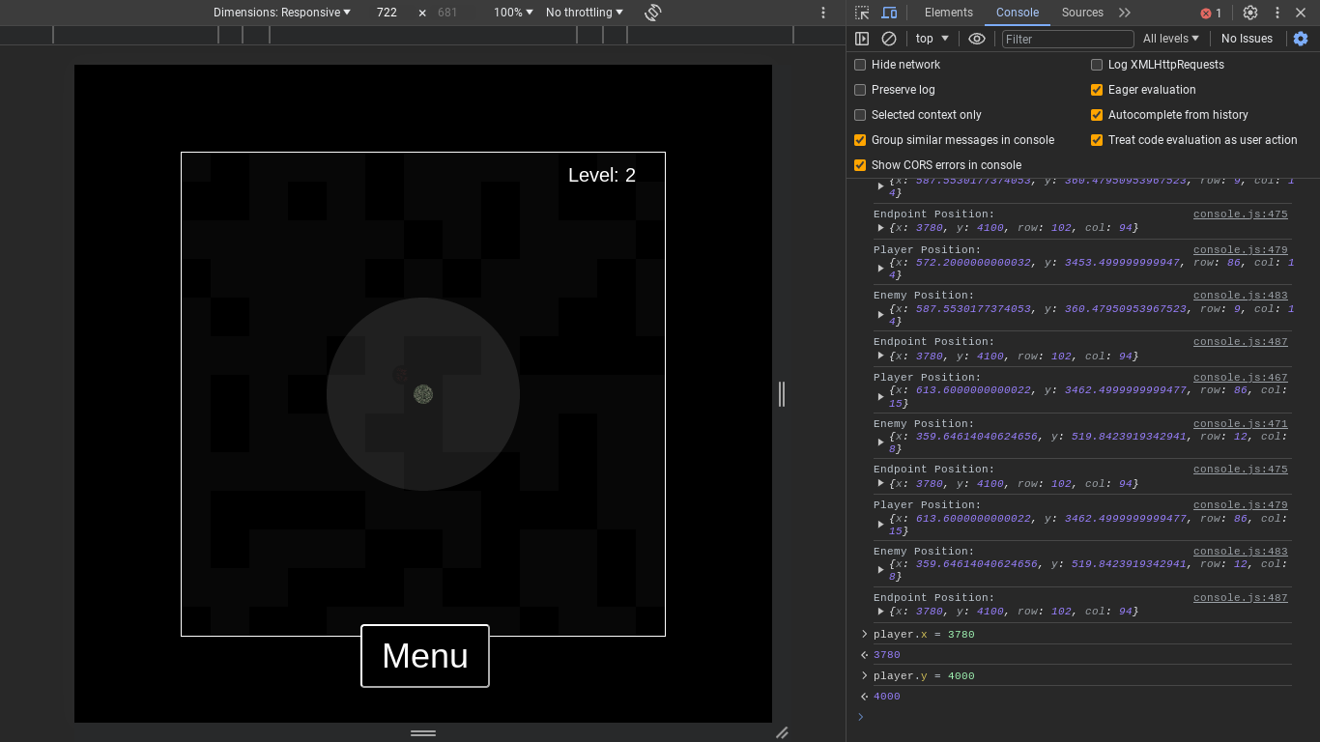Enable the Hide network checkbox
The height and width of the screenshot is (742, 1320).
click(x=860, y=65)
